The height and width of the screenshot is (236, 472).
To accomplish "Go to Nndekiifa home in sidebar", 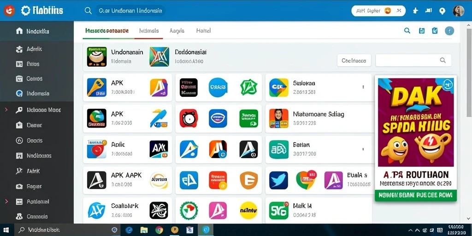I will tap(37, 31).
